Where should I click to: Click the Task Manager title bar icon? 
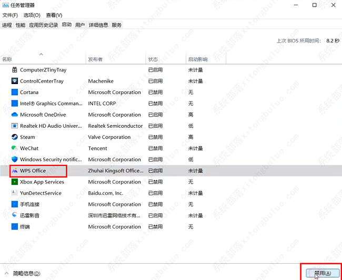(5, 5)
